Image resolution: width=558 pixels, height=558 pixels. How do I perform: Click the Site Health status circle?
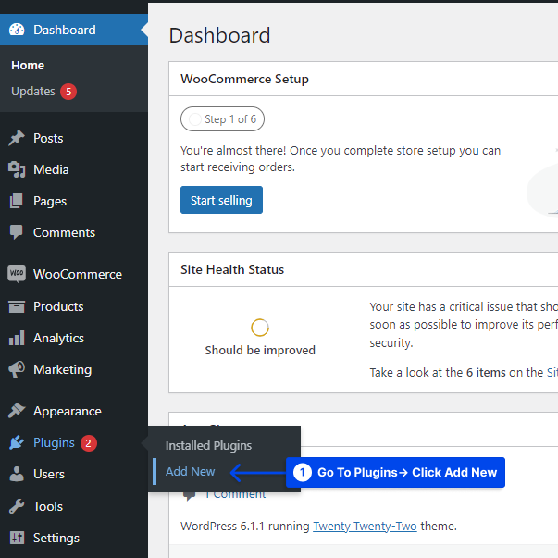pyautogui.click(x=260, y=328)
